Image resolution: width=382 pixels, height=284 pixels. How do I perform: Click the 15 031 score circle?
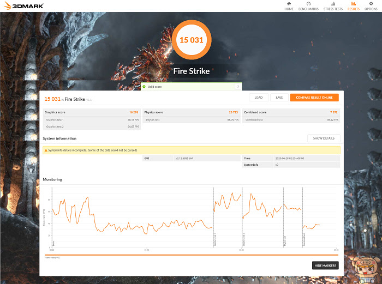coord(192,40)
